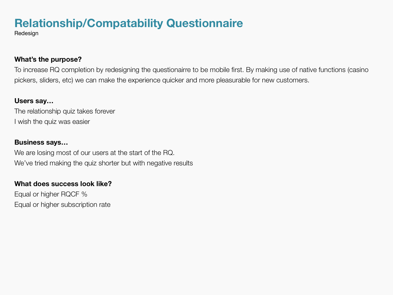Click the Equal or higher RQCF % line
The image size is (393, 295).
[51, 194]
